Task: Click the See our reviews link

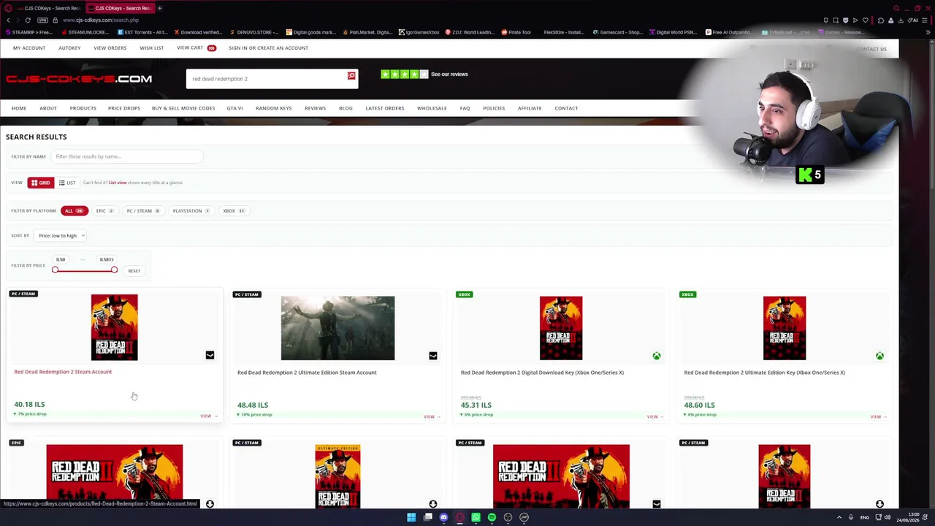Action: pos(449,75)
